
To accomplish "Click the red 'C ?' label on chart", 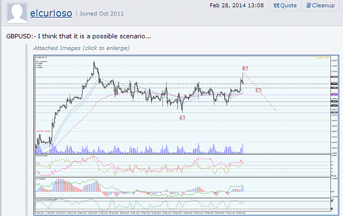I will [258, 90].
